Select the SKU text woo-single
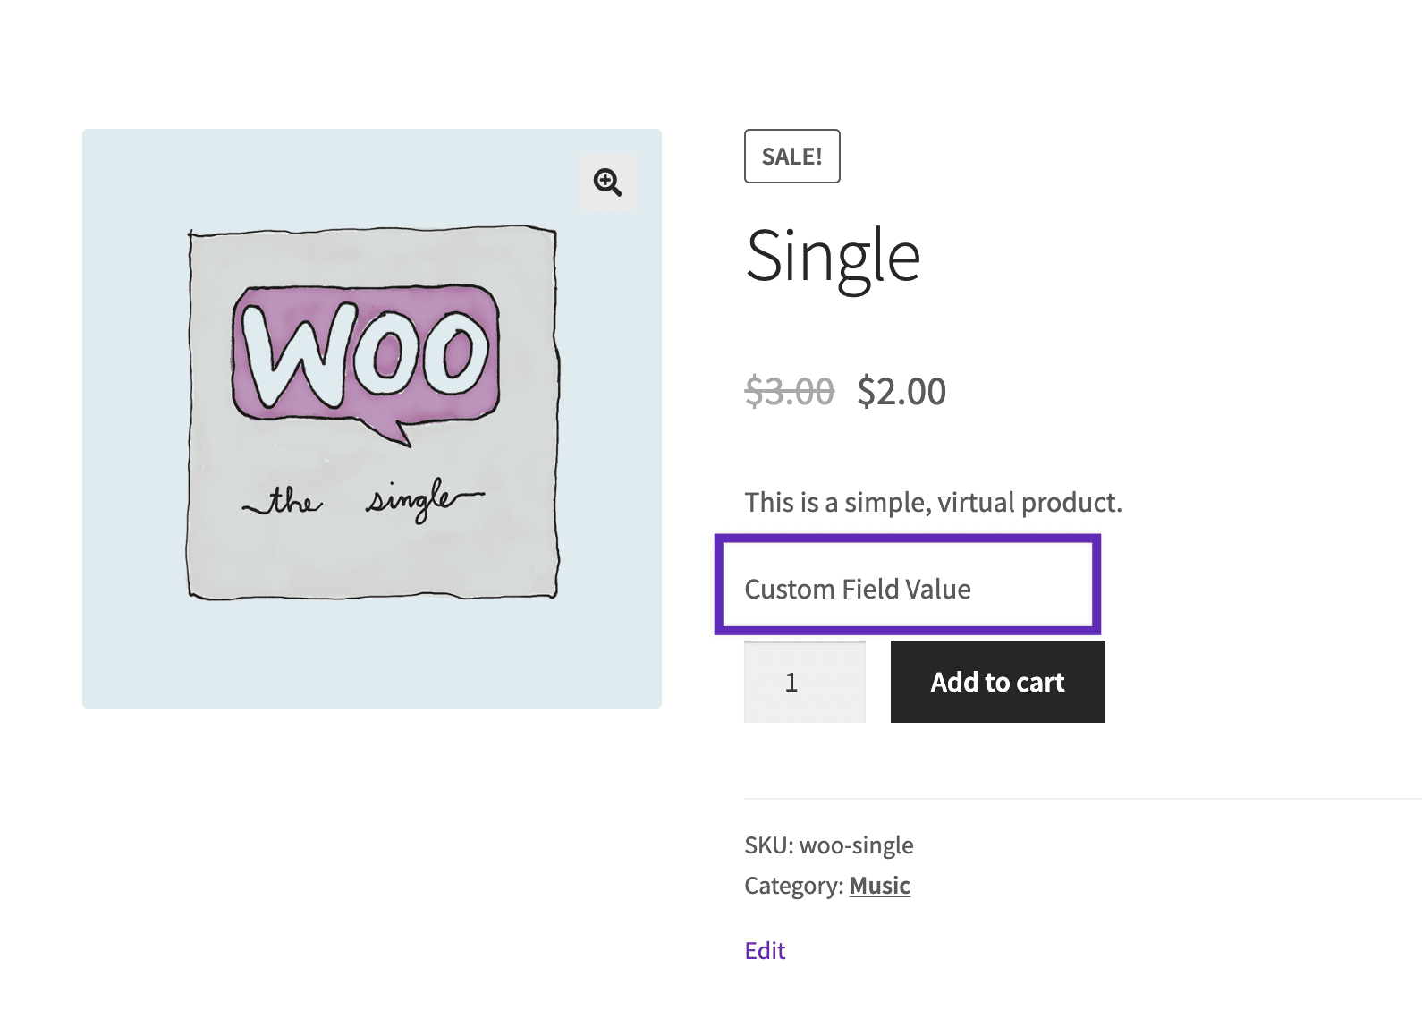This screenshot has width=1422, height=1036. 830,845
